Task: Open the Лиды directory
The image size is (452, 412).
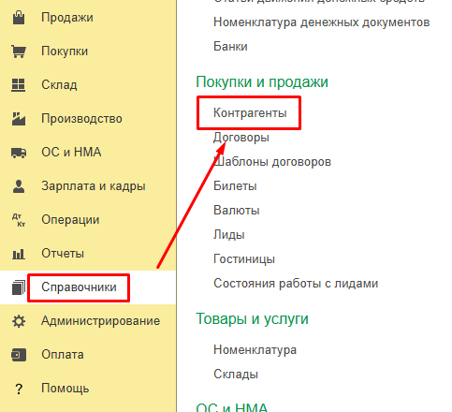Action: (229, 235)
